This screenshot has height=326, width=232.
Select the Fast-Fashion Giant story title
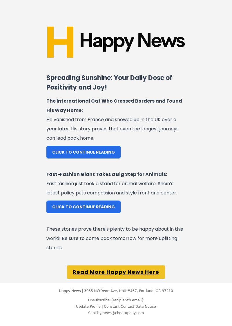pyautogui.click(x=107, y=174)
